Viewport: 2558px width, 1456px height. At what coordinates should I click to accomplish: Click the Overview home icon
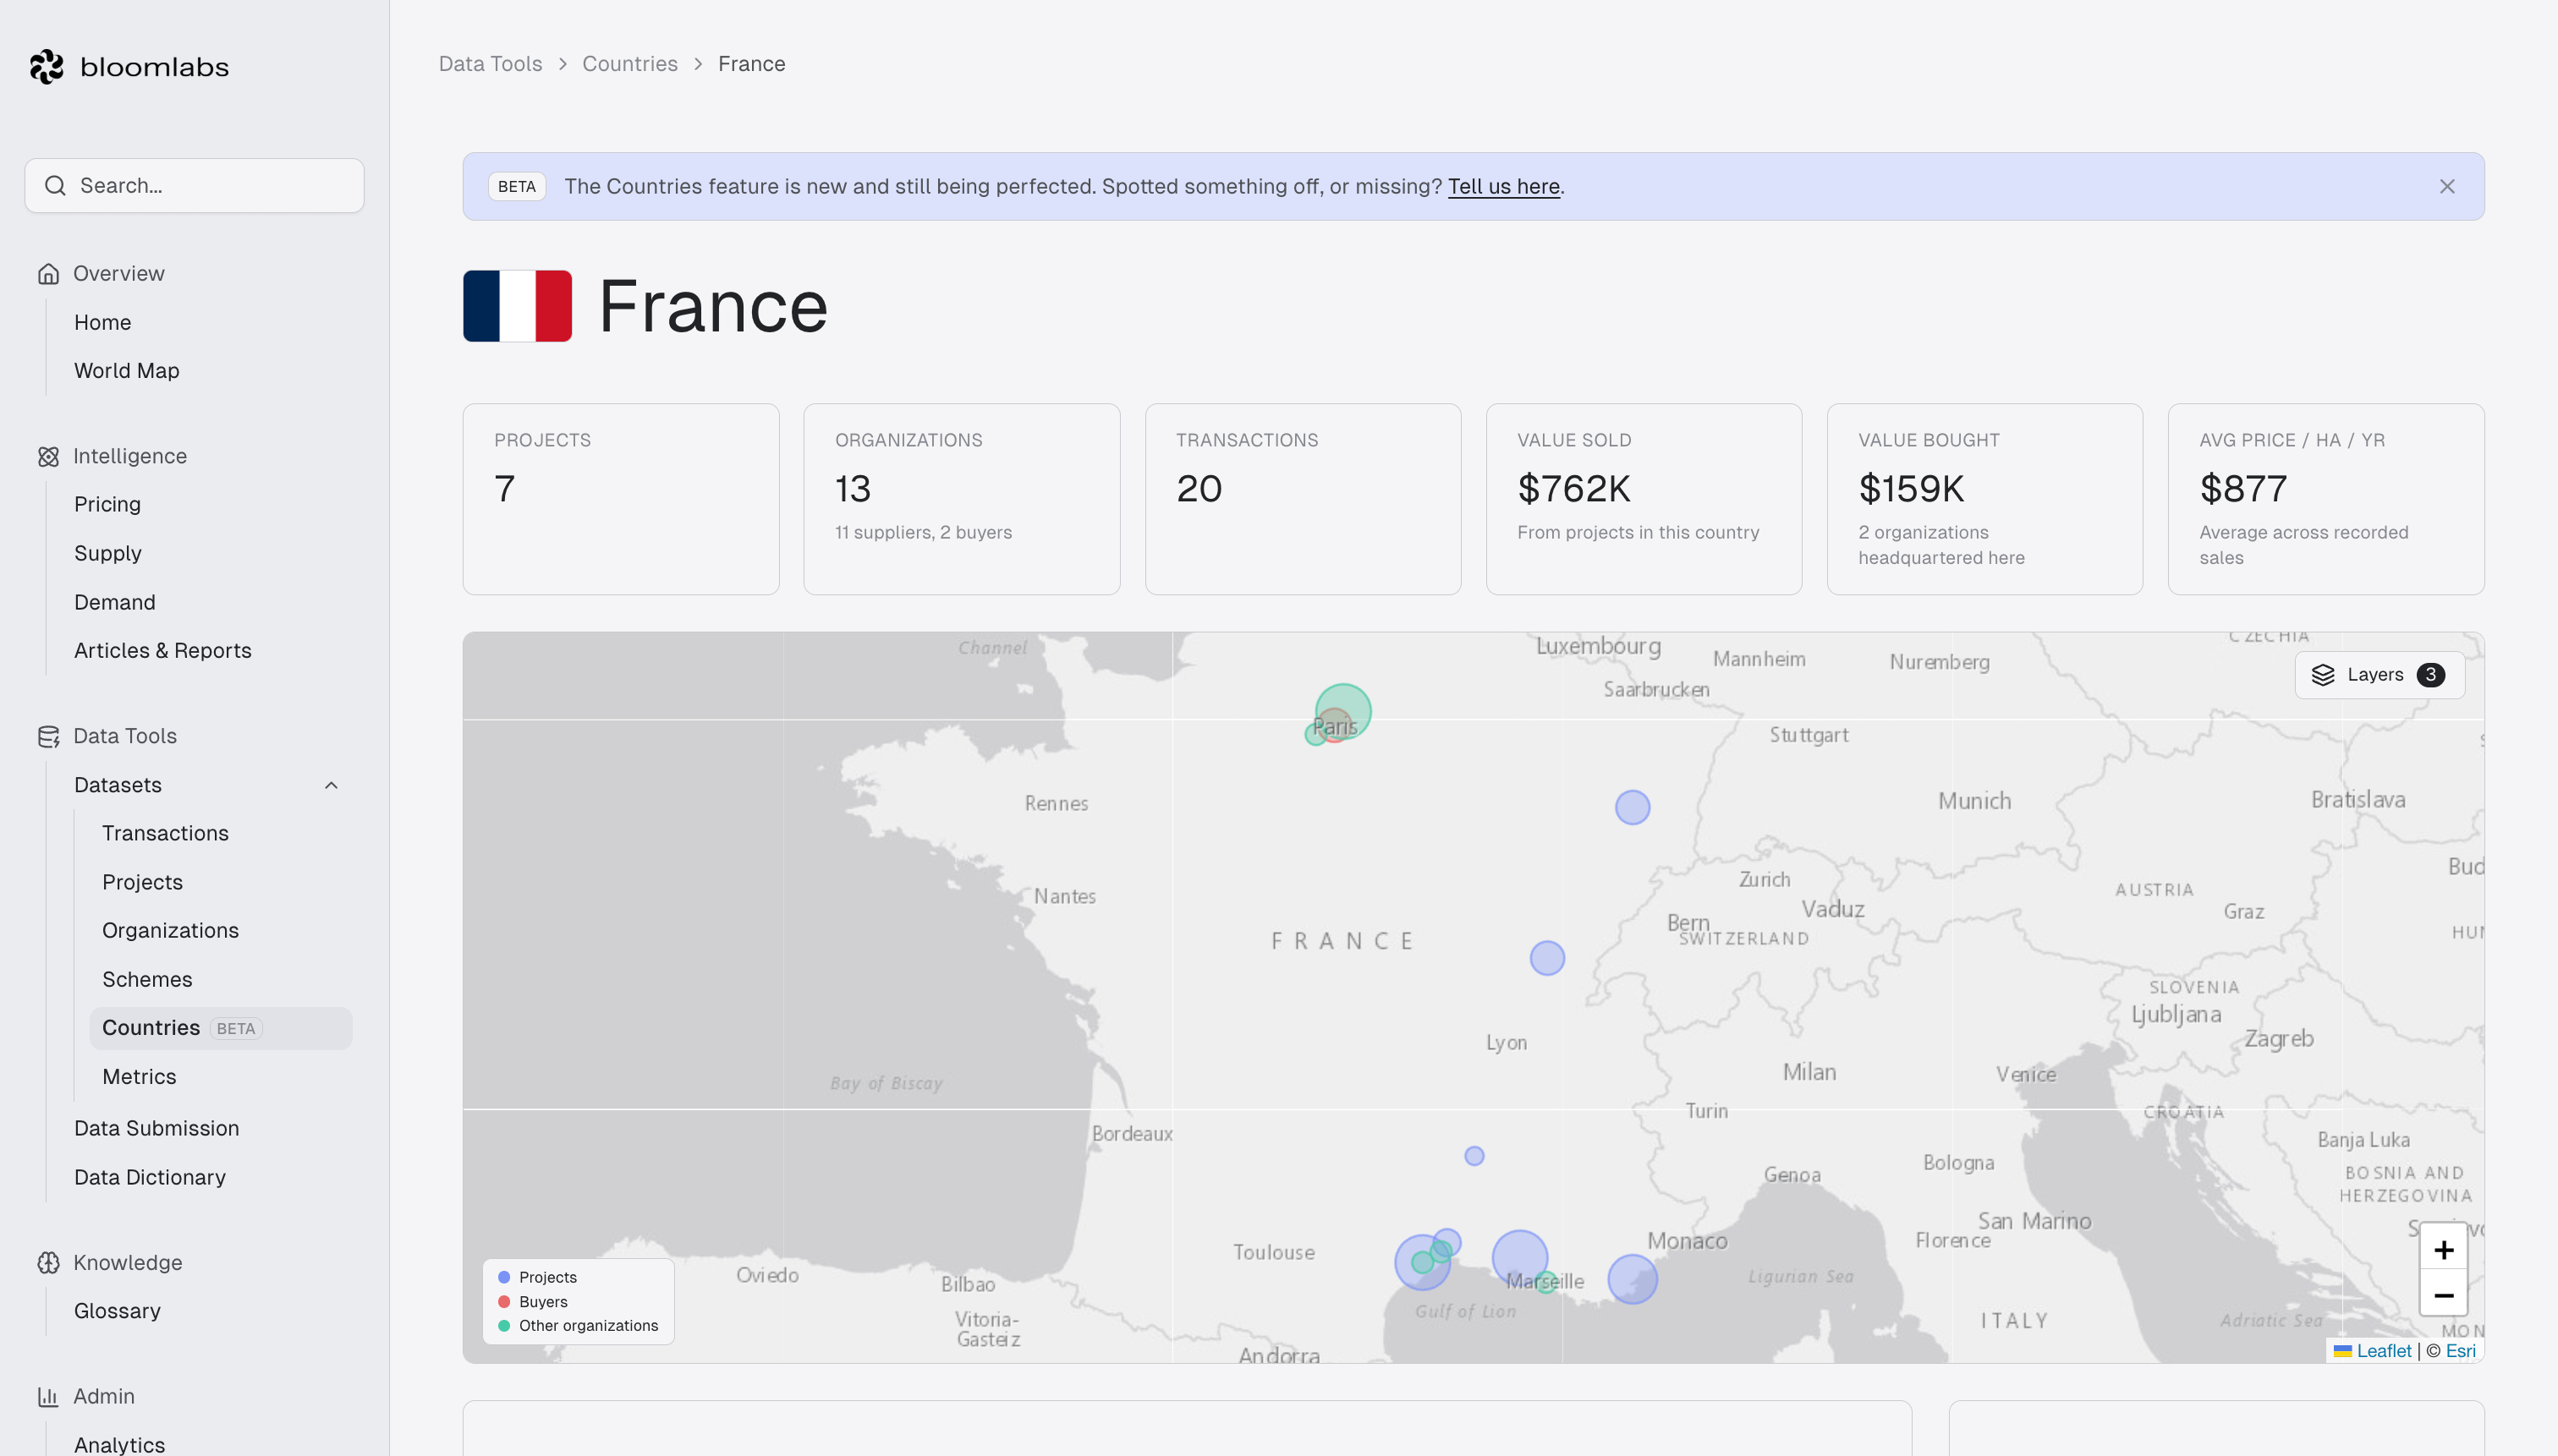tap(48, 274)
